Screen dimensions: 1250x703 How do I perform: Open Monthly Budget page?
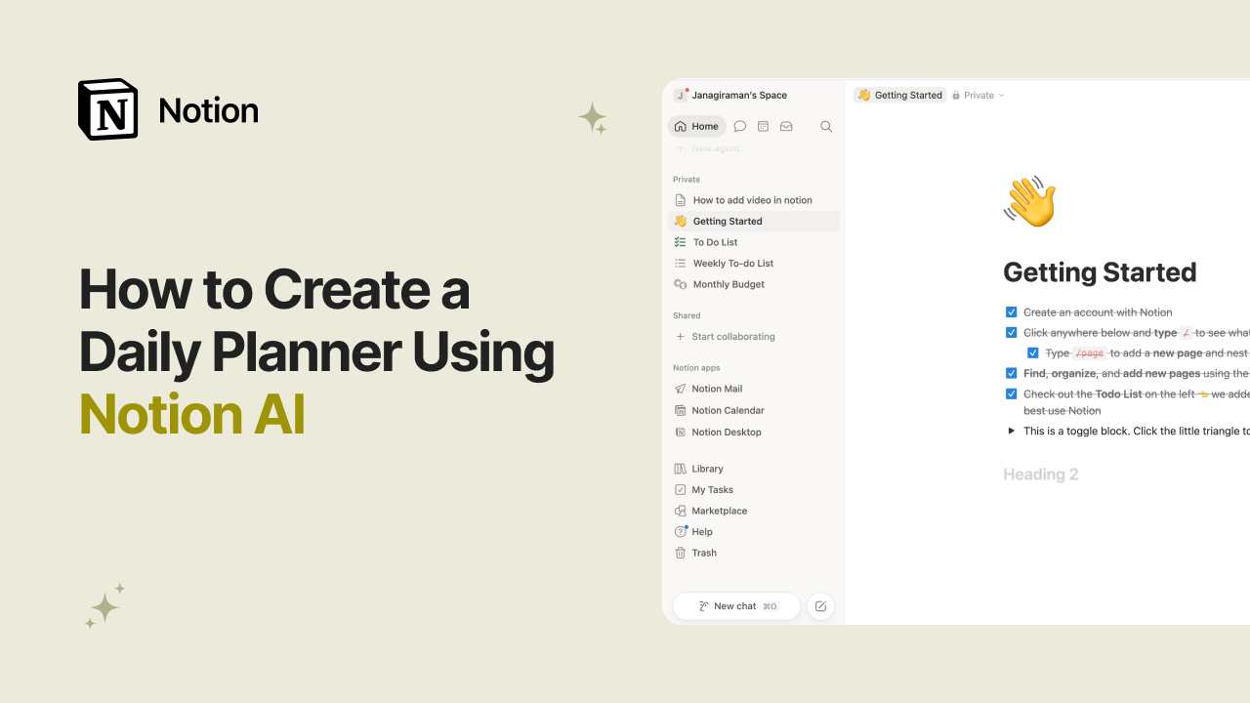tap(729, 284)
